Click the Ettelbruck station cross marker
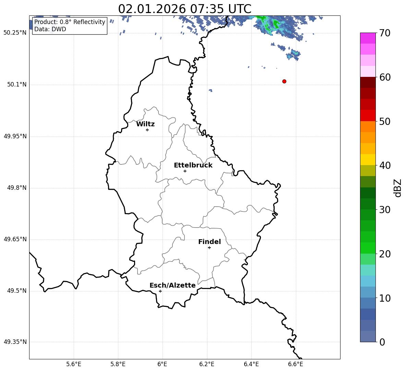The height and width of the screenshot is (371, 406). (185, 171)
